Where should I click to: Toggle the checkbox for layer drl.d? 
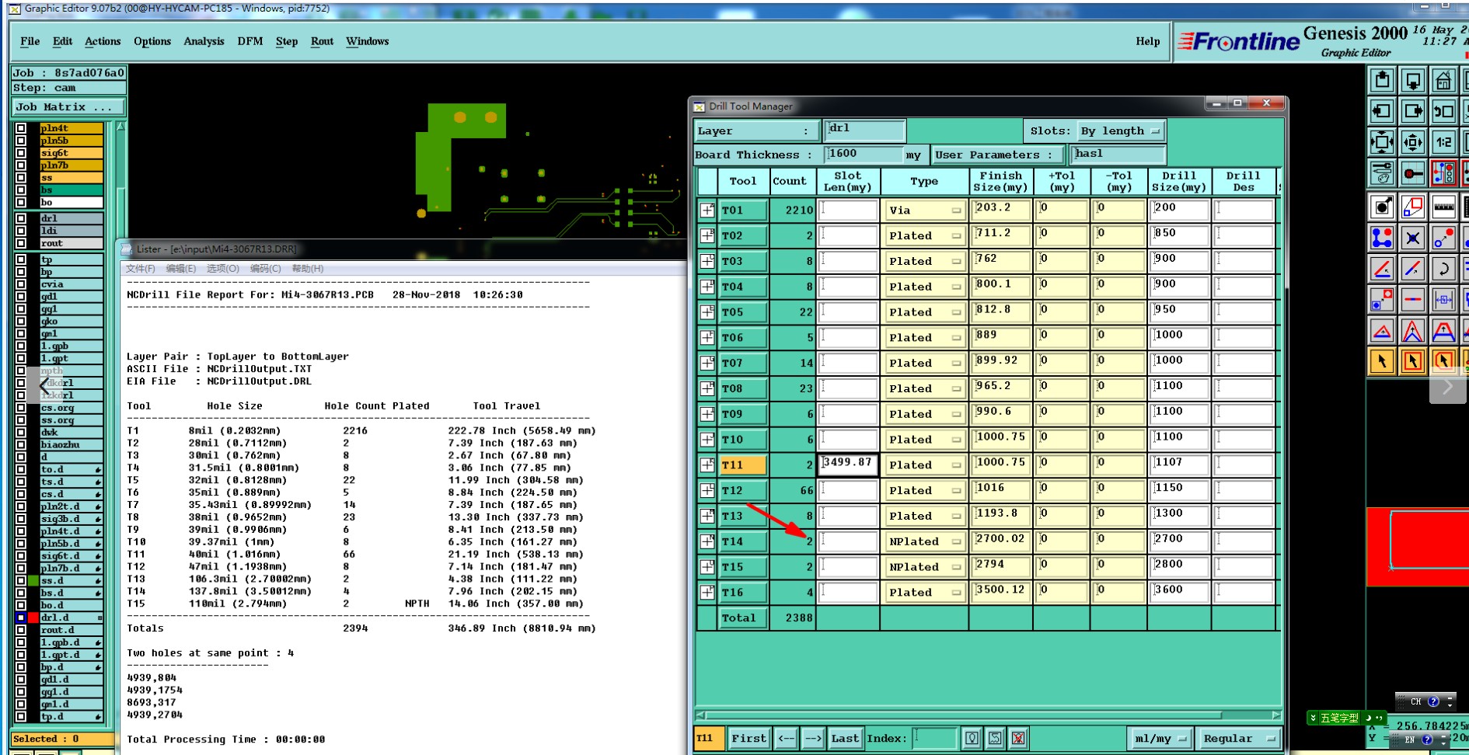click(21, 618)
